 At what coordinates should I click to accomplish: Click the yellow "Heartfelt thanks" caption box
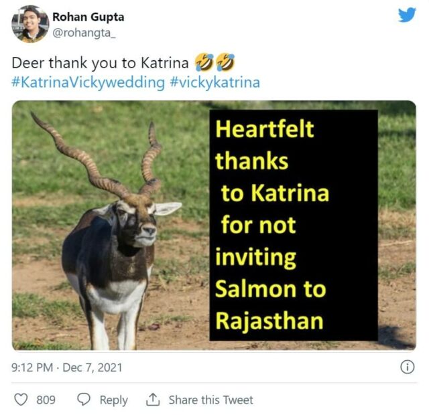click(x=293, y=224)
